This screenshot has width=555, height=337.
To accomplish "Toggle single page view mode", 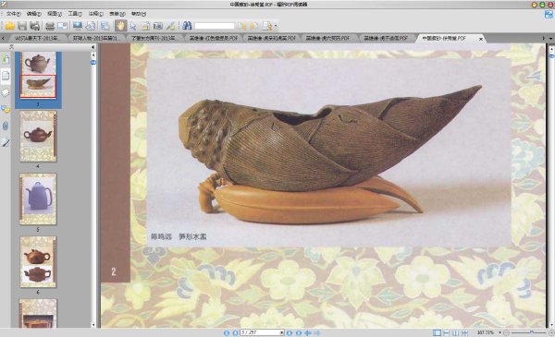I will pos(438,332).
